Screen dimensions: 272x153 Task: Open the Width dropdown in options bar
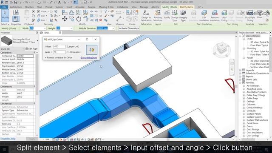[45, 28]
